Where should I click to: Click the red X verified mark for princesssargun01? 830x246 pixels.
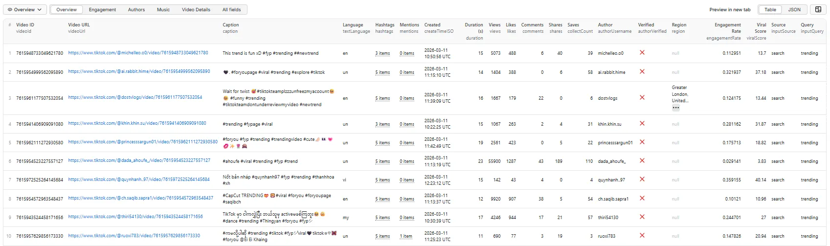(642, 142)
